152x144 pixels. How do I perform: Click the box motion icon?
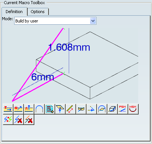pos(113,109)
